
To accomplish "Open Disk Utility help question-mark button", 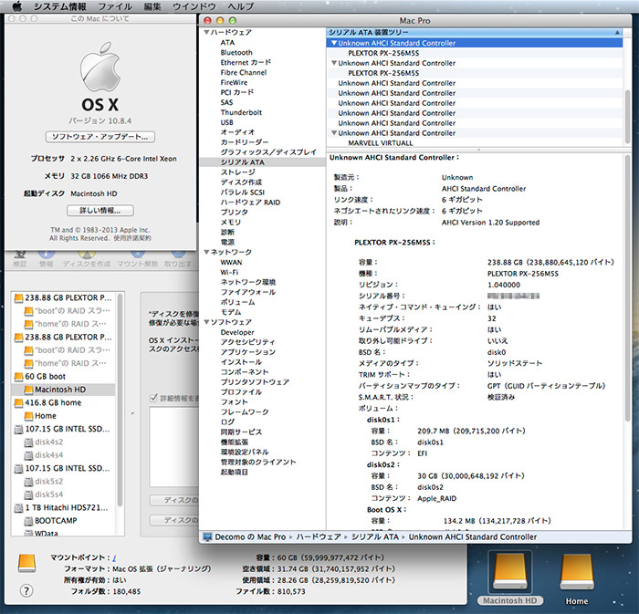I will coord(26,590).
